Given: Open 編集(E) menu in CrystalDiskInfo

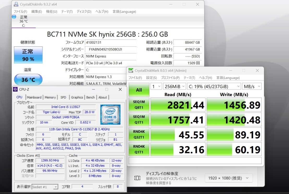Looking at the screenshot, I should (36, 12).
